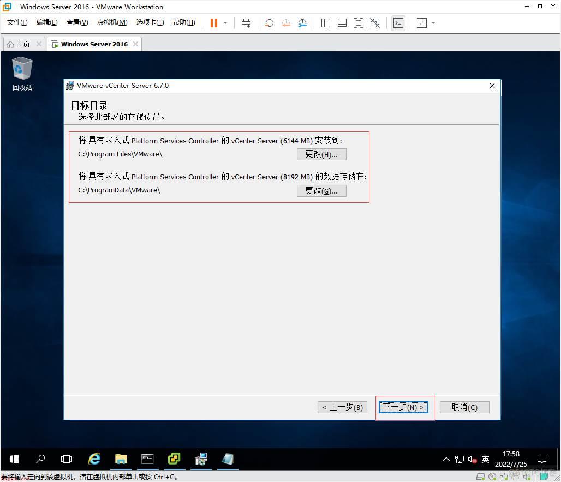Viewport: 561px width, 482px height.
Task: Open taskbar search
Action: coord(40,459)
